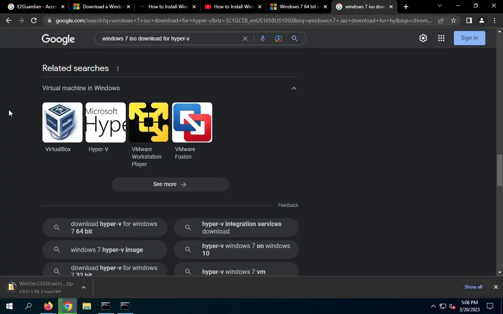Click the page vertical scrollbar thumb
Screen dimensions: 503x314
coord(500,170)
